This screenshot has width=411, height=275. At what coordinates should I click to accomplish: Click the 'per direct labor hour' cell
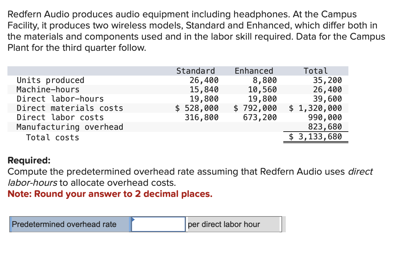[234, 224]
